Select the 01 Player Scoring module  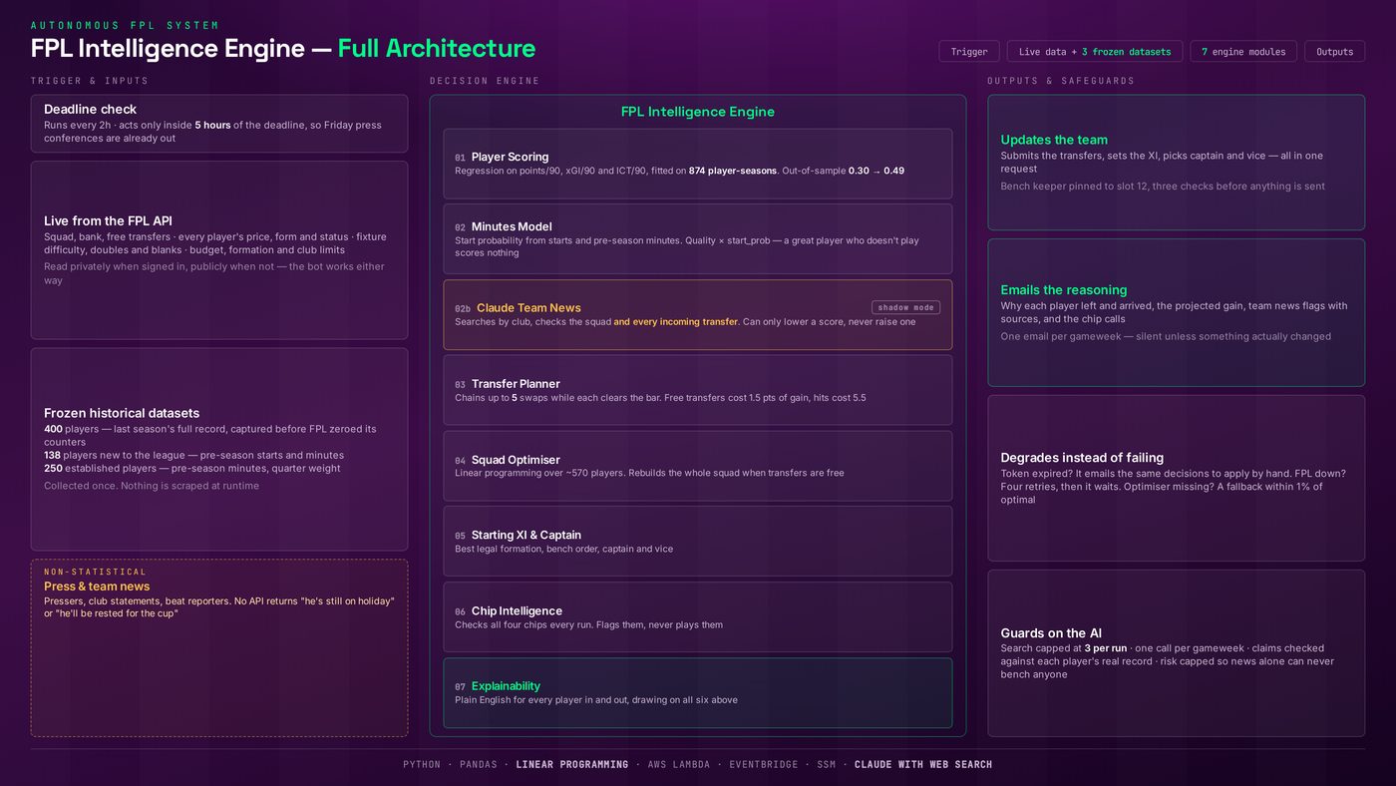tap(698, 164)
